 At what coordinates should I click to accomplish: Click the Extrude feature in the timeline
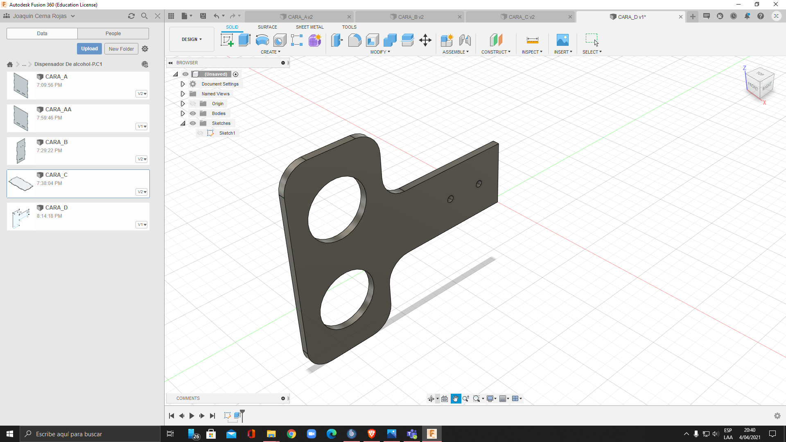(237, 416)
